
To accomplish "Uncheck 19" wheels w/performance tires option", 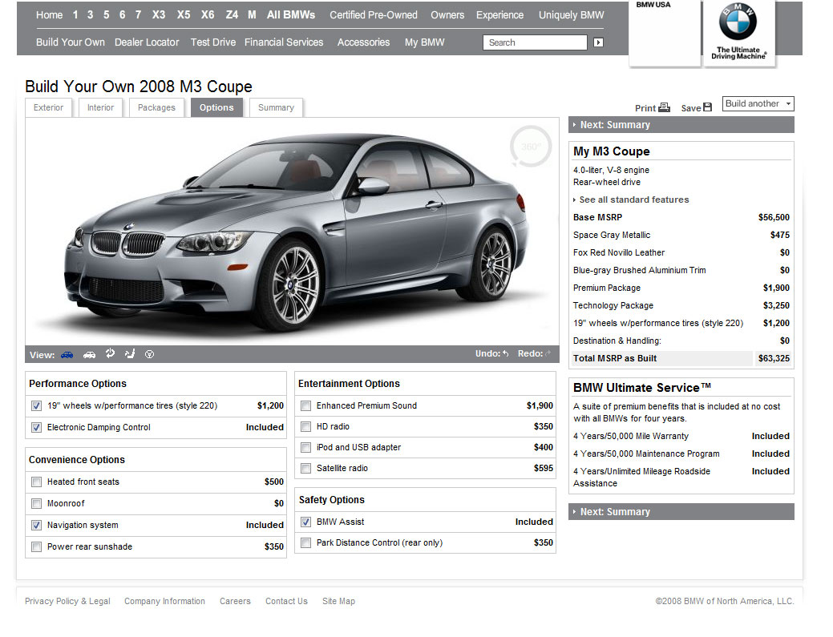I will tap(36, 406).
